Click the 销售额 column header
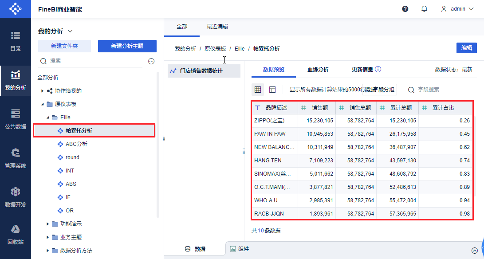This screenshot has width=484, height=259. tap(317, 108)
